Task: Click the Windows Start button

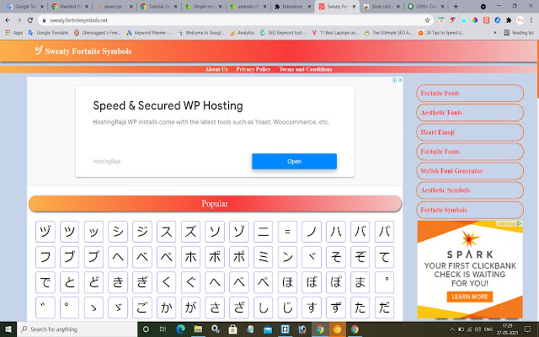Action: [x=8, y=329]
